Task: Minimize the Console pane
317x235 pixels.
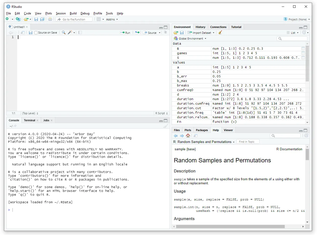Action: tap(161, 121)
